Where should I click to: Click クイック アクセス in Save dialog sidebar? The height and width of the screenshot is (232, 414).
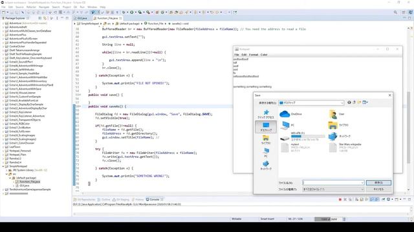pos(266,114)
